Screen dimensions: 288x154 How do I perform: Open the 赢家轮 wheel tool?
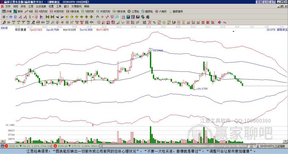[147, 11]
